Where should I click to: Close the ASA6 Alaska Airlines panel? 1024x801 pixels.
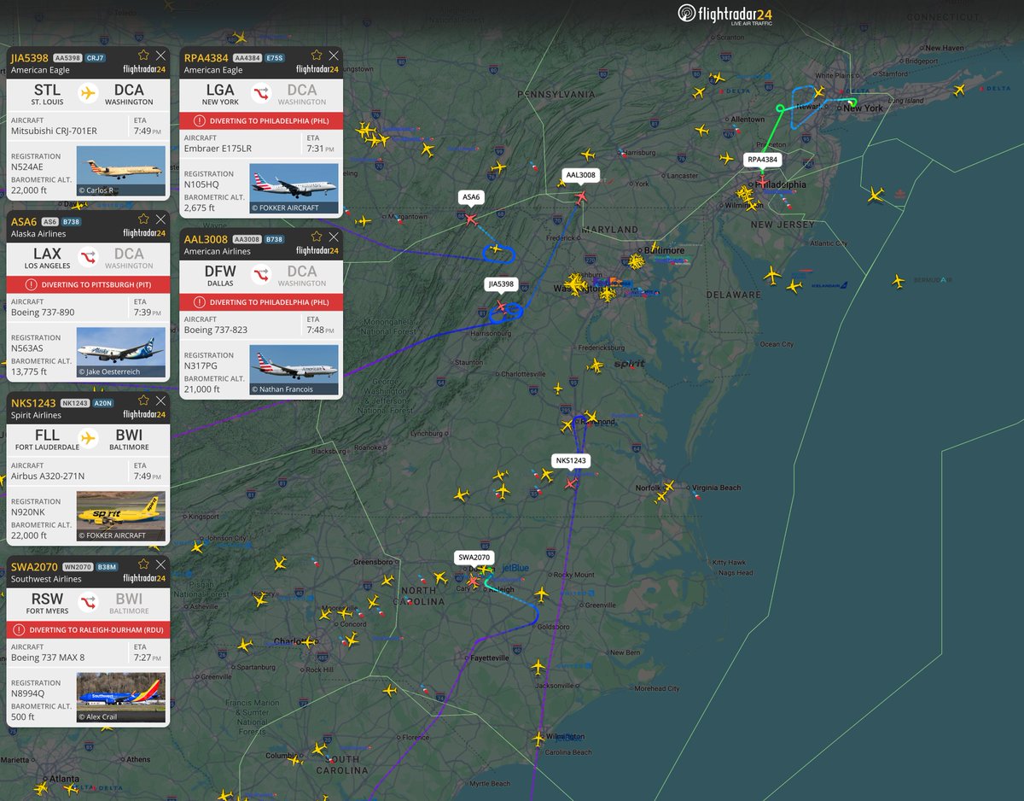pos(160,218)
